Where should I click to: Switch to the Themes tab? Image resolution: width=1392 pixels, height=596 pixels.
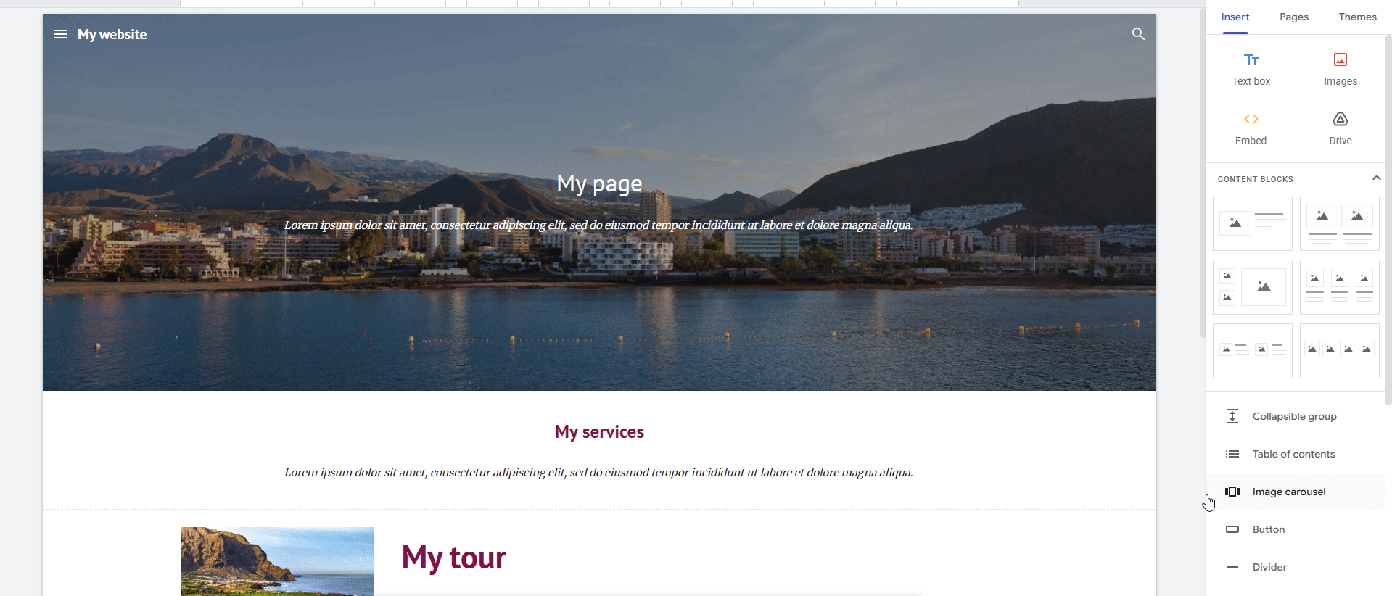[1357, 17]
